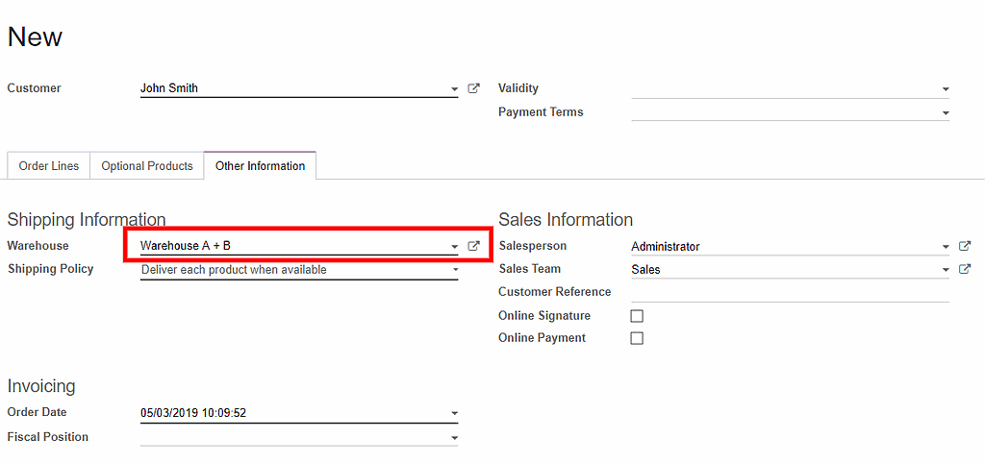Open the Payment Terms dropdown
Viewport: 985px width, 463px height.
coord(946,113)
